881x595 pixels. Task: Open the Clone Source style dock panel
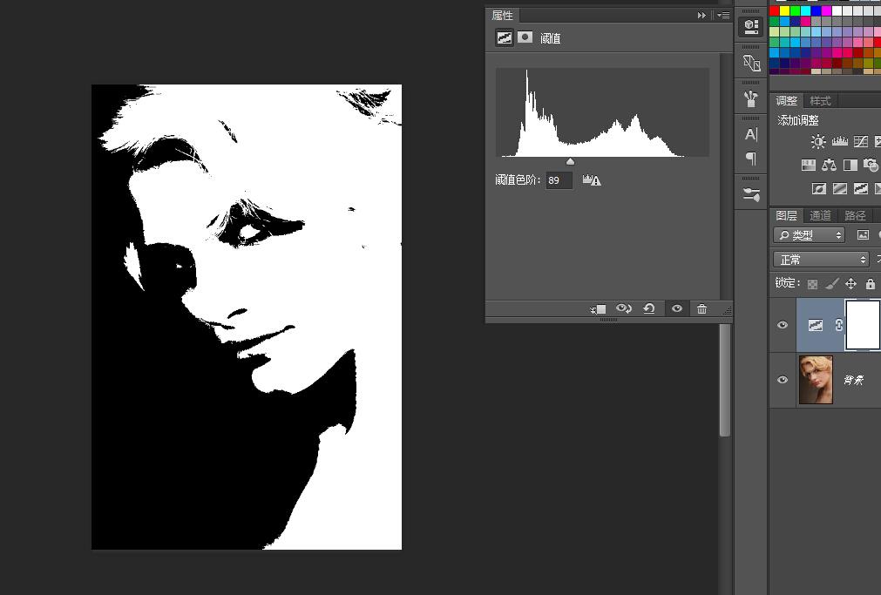point(751,63)
